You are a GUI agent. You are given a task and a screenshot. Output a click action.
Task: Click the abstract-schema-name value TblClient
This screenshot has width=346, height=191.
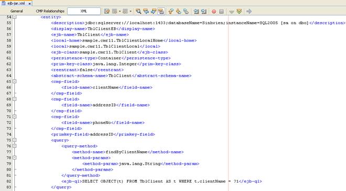(x=120, y=76)
